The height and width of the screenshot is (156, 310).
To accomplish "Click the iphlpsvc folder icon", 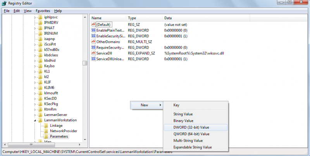I will [x=40, y=17].
